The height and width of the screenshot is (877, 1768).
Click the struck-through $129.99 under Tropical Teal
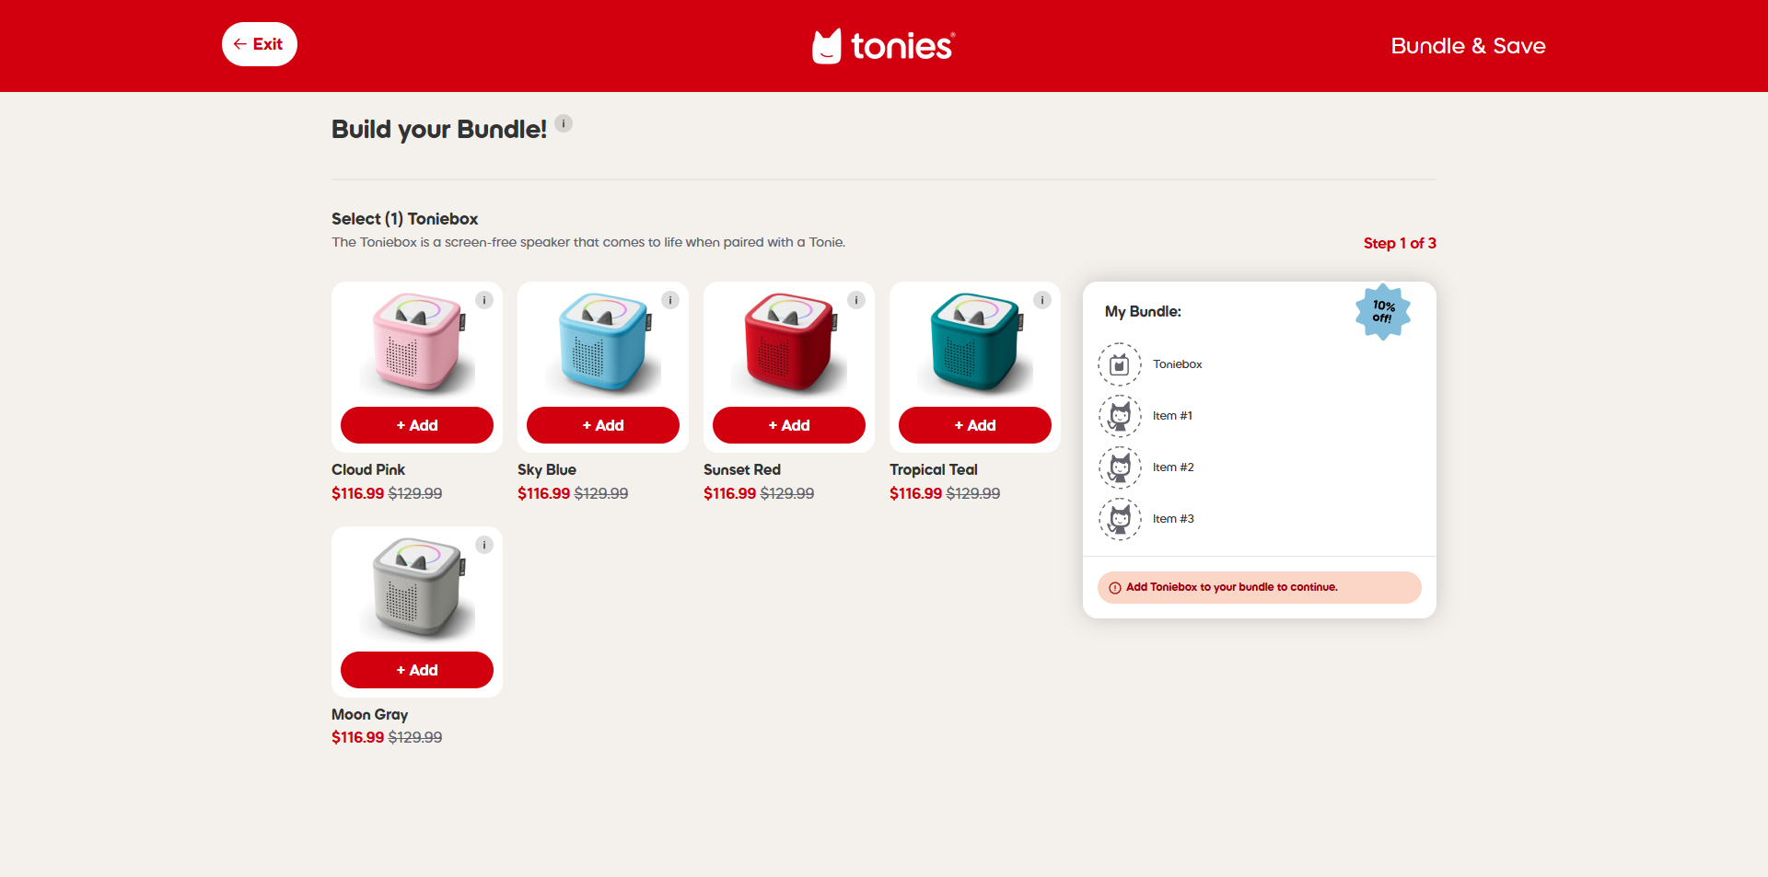pos(973,493)
